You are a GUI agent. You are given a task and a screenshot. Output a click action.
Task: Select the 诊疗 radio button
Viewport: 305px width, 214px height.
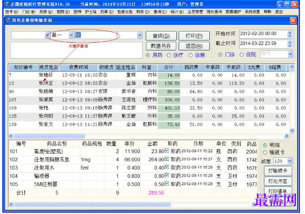tap(169, 55)
